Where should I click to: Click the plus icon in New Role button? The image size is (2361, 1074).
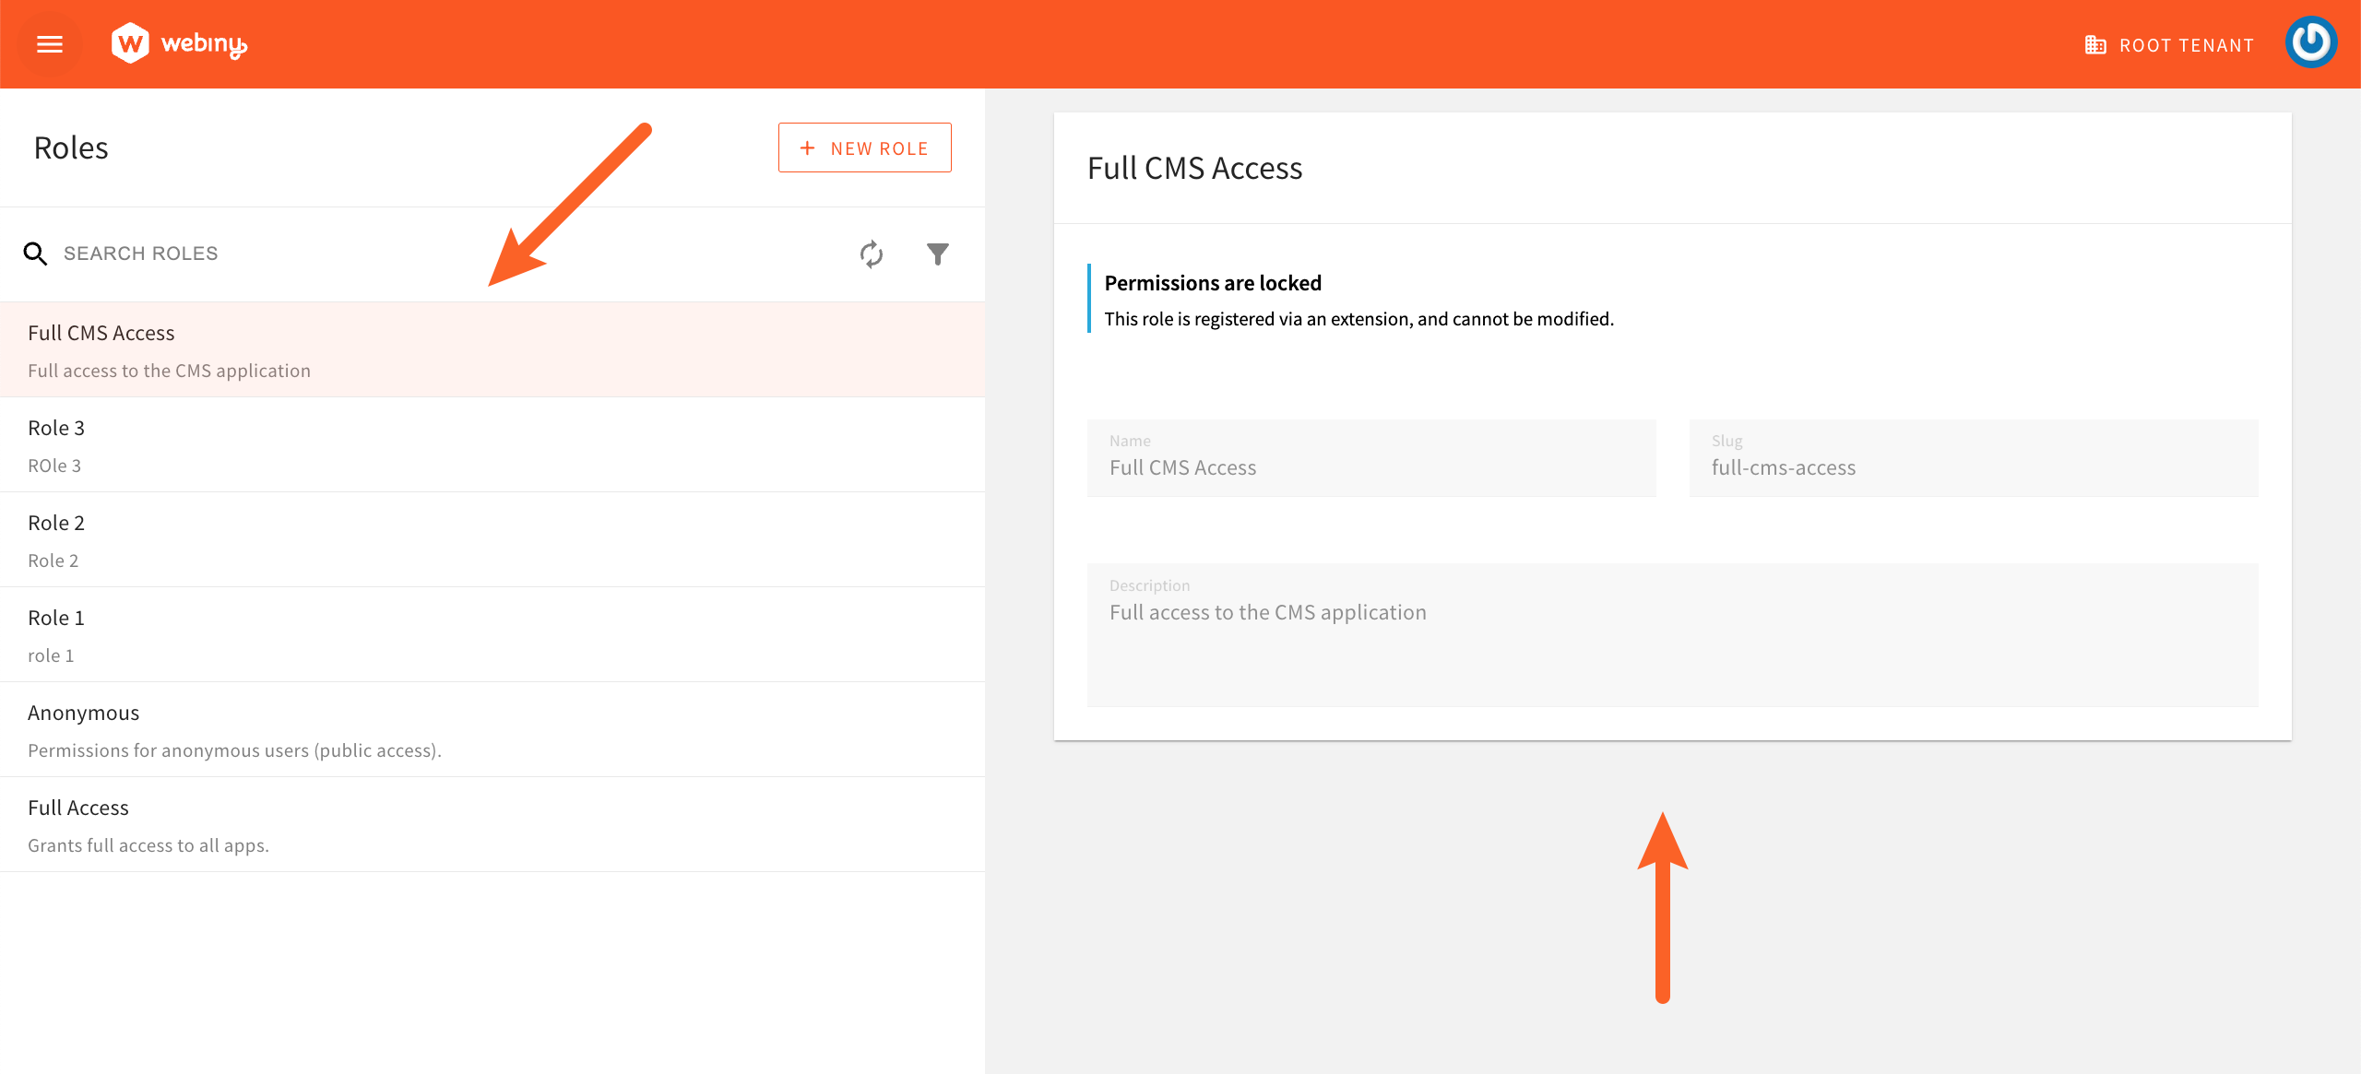807,147
